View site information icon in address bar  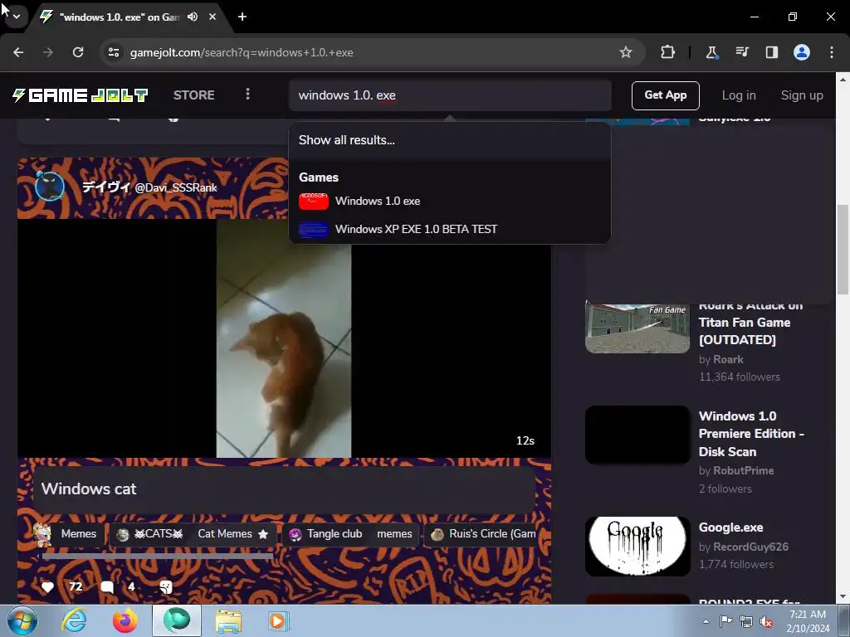[x=114, y=52]
